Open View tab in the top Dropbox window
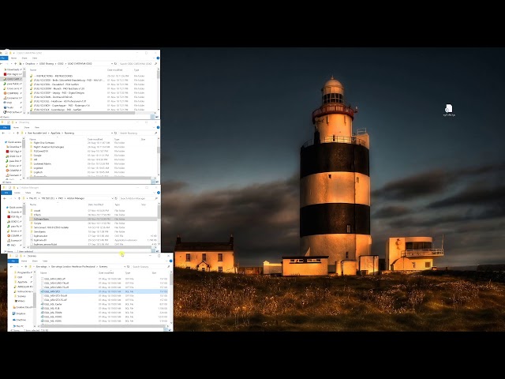The width and height of the screenshot is (505, 379). 35,58
